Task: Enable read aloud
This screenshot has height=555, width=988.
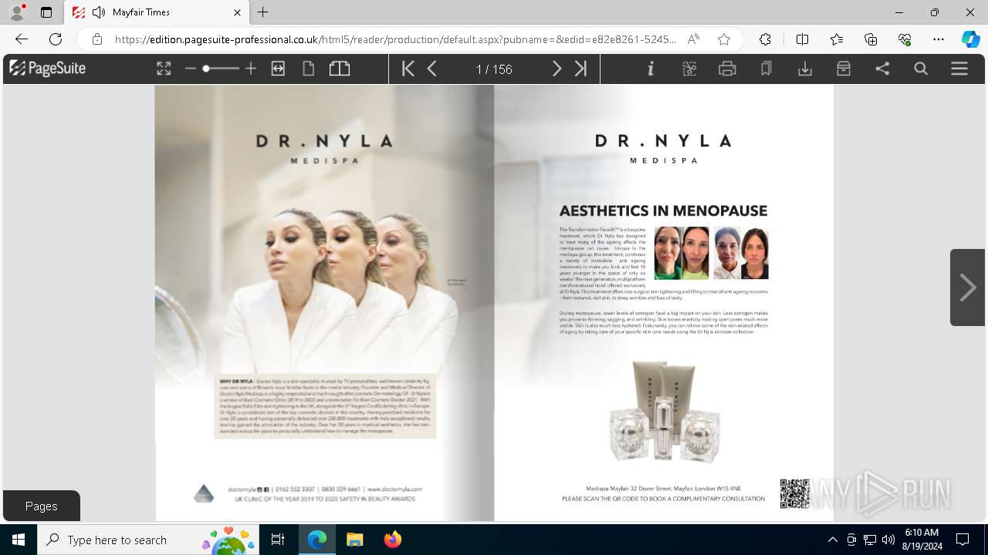Action: coord(693,39)
